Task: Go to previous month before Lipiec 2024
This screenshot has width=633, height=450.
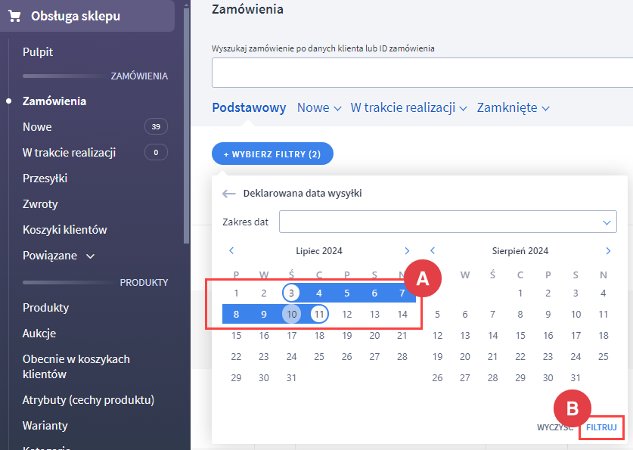Action: point(231,250)
